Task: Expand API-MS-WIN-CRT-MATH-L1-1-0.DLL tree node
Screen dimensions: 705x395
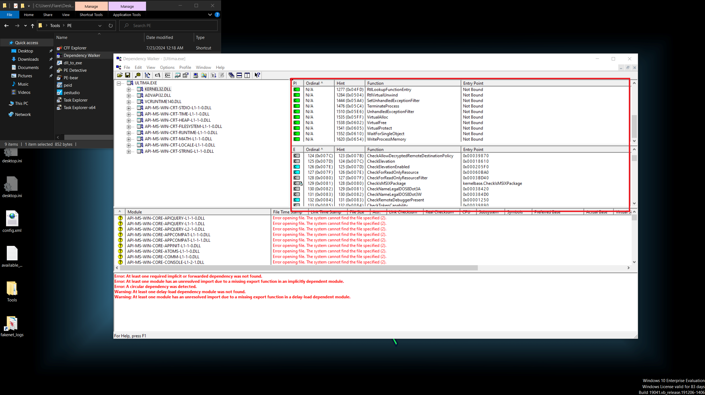Action: [129, 139]
